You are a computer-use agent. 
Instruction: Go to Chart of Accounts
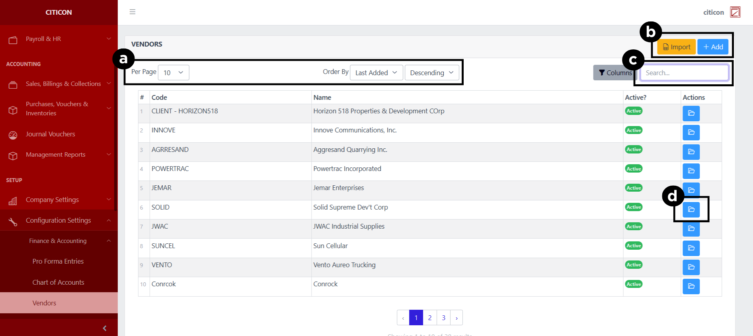coord(59,282)
